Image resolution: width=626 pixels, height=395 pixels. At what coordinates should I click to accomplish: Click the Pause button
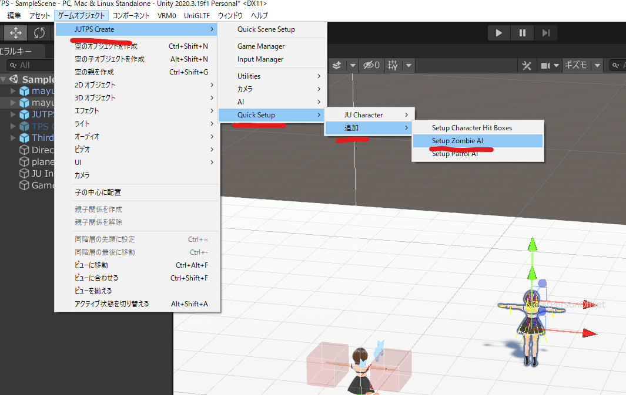tap(522, 33)
